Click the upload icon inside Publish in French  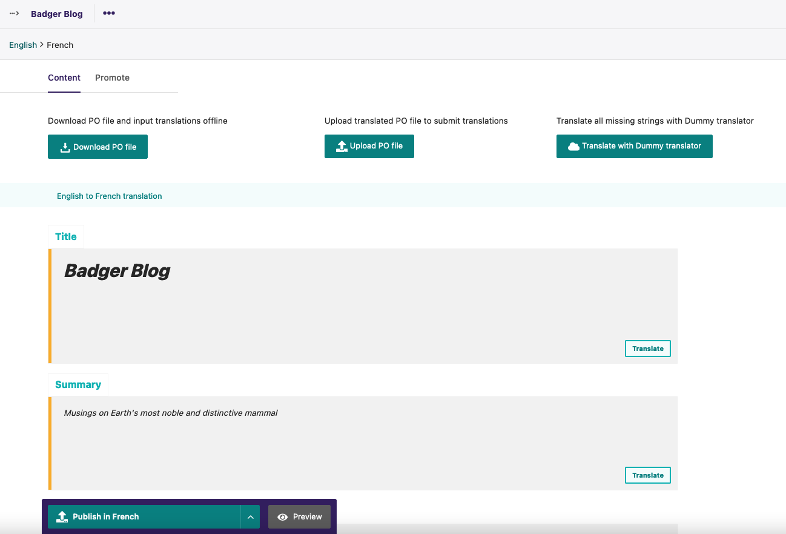[x=61, y=516]
